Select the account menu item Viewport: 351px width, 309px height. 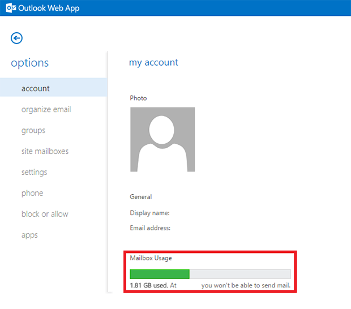(36, 88)
